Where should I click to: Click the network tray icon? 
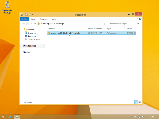[139, 117]
